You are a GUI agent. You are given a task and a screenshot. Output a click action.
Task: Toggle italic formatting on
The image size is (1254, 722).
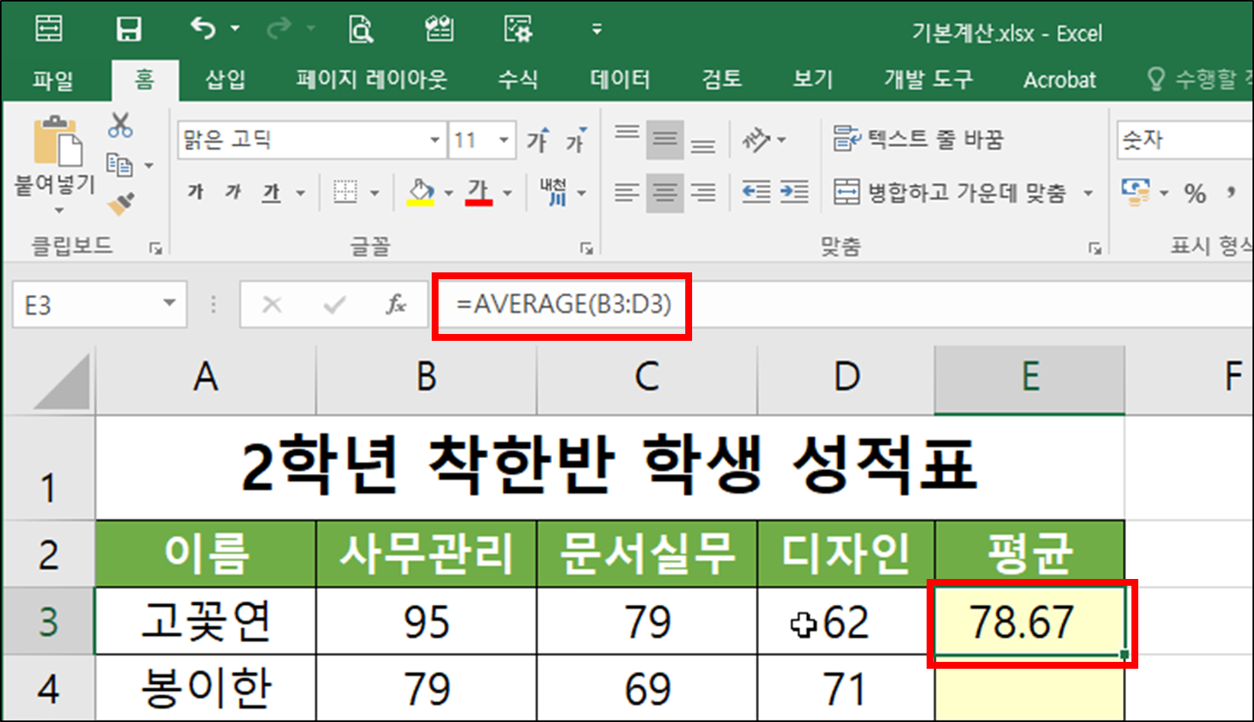point(232,192)
